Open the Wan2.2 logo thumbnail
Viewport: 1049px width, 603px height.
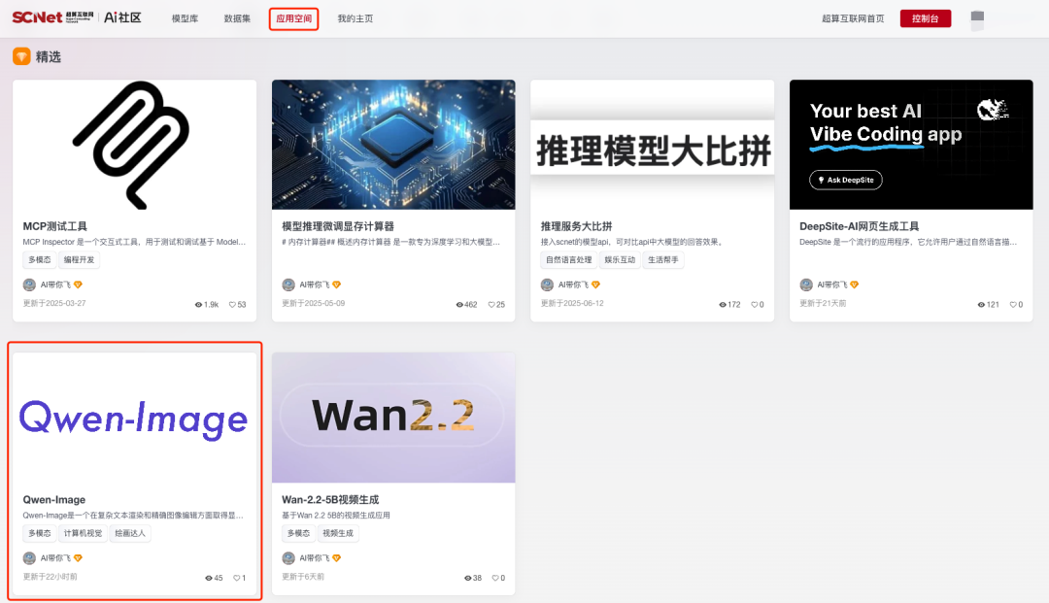point(393,418)
